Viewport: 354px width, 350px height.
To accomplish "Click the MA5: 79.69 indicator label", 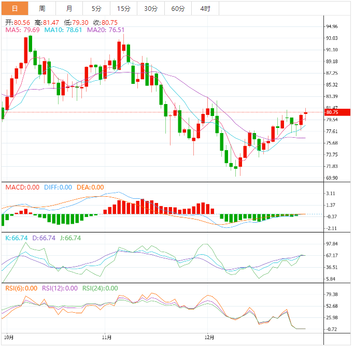I will pos(23,30).
